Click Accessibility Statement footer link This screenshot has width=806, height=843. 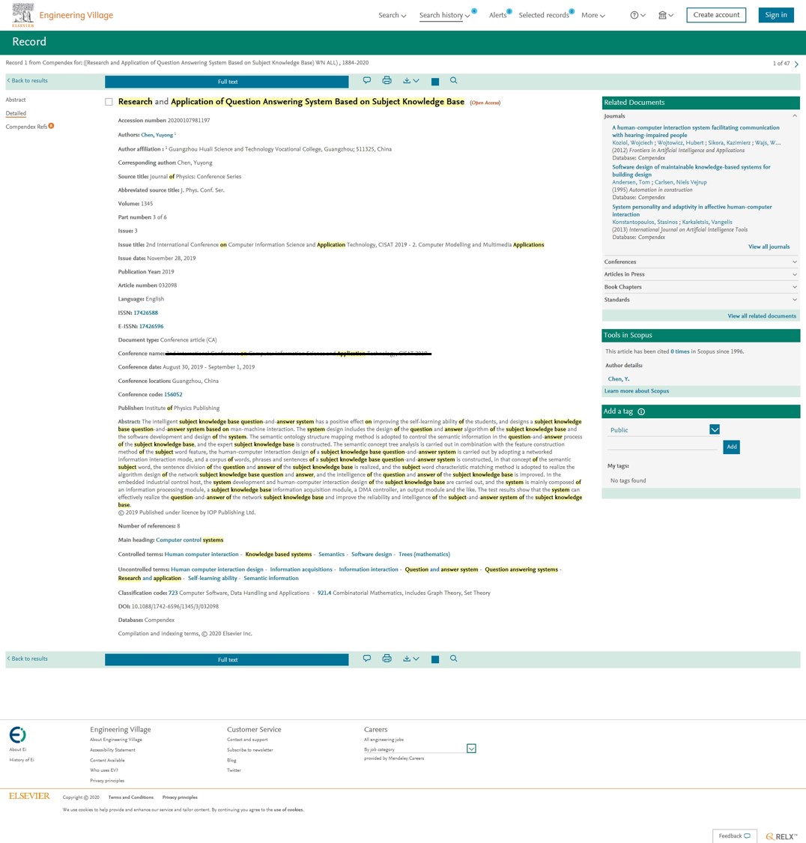point(112,750)
